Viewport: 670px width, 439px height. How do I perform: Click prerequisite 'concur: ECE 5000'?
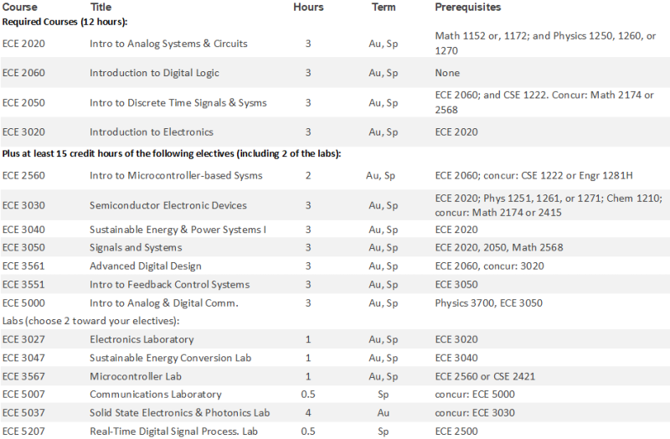475,394
